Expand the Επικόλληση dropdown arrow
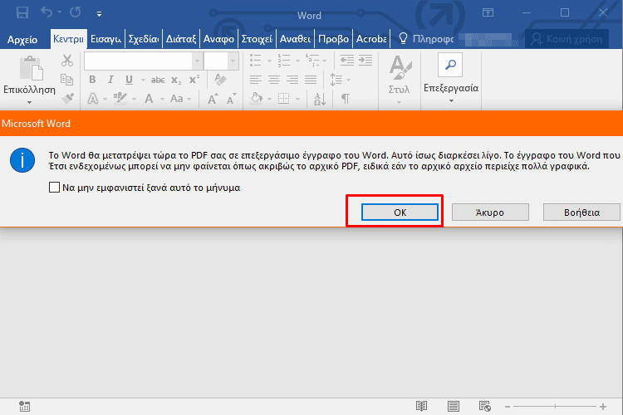 [29, 102]
